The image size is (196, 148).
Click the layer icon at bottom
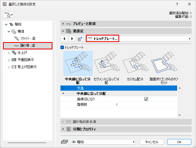[x=64, y=142]
